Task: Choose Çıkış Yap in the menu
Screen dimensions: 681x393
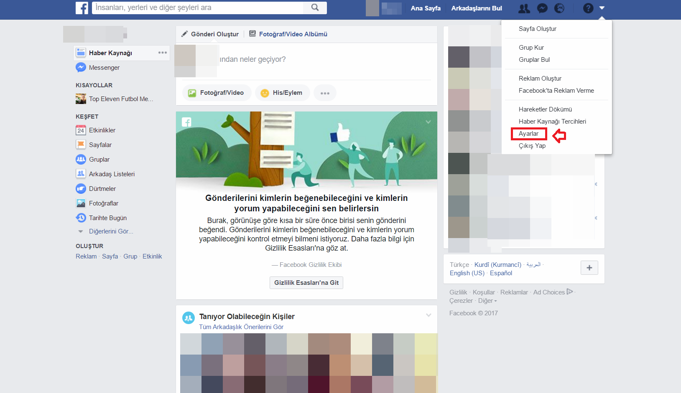Action: [x=532, y=146]
